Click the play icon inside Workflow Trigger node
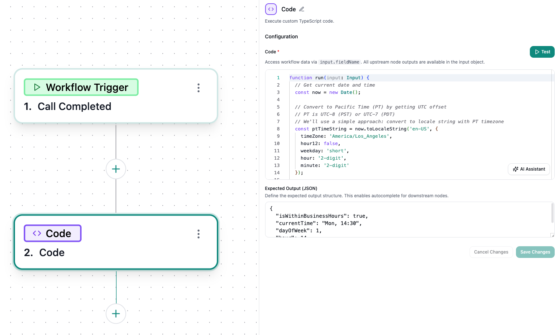 pos(37,87)
